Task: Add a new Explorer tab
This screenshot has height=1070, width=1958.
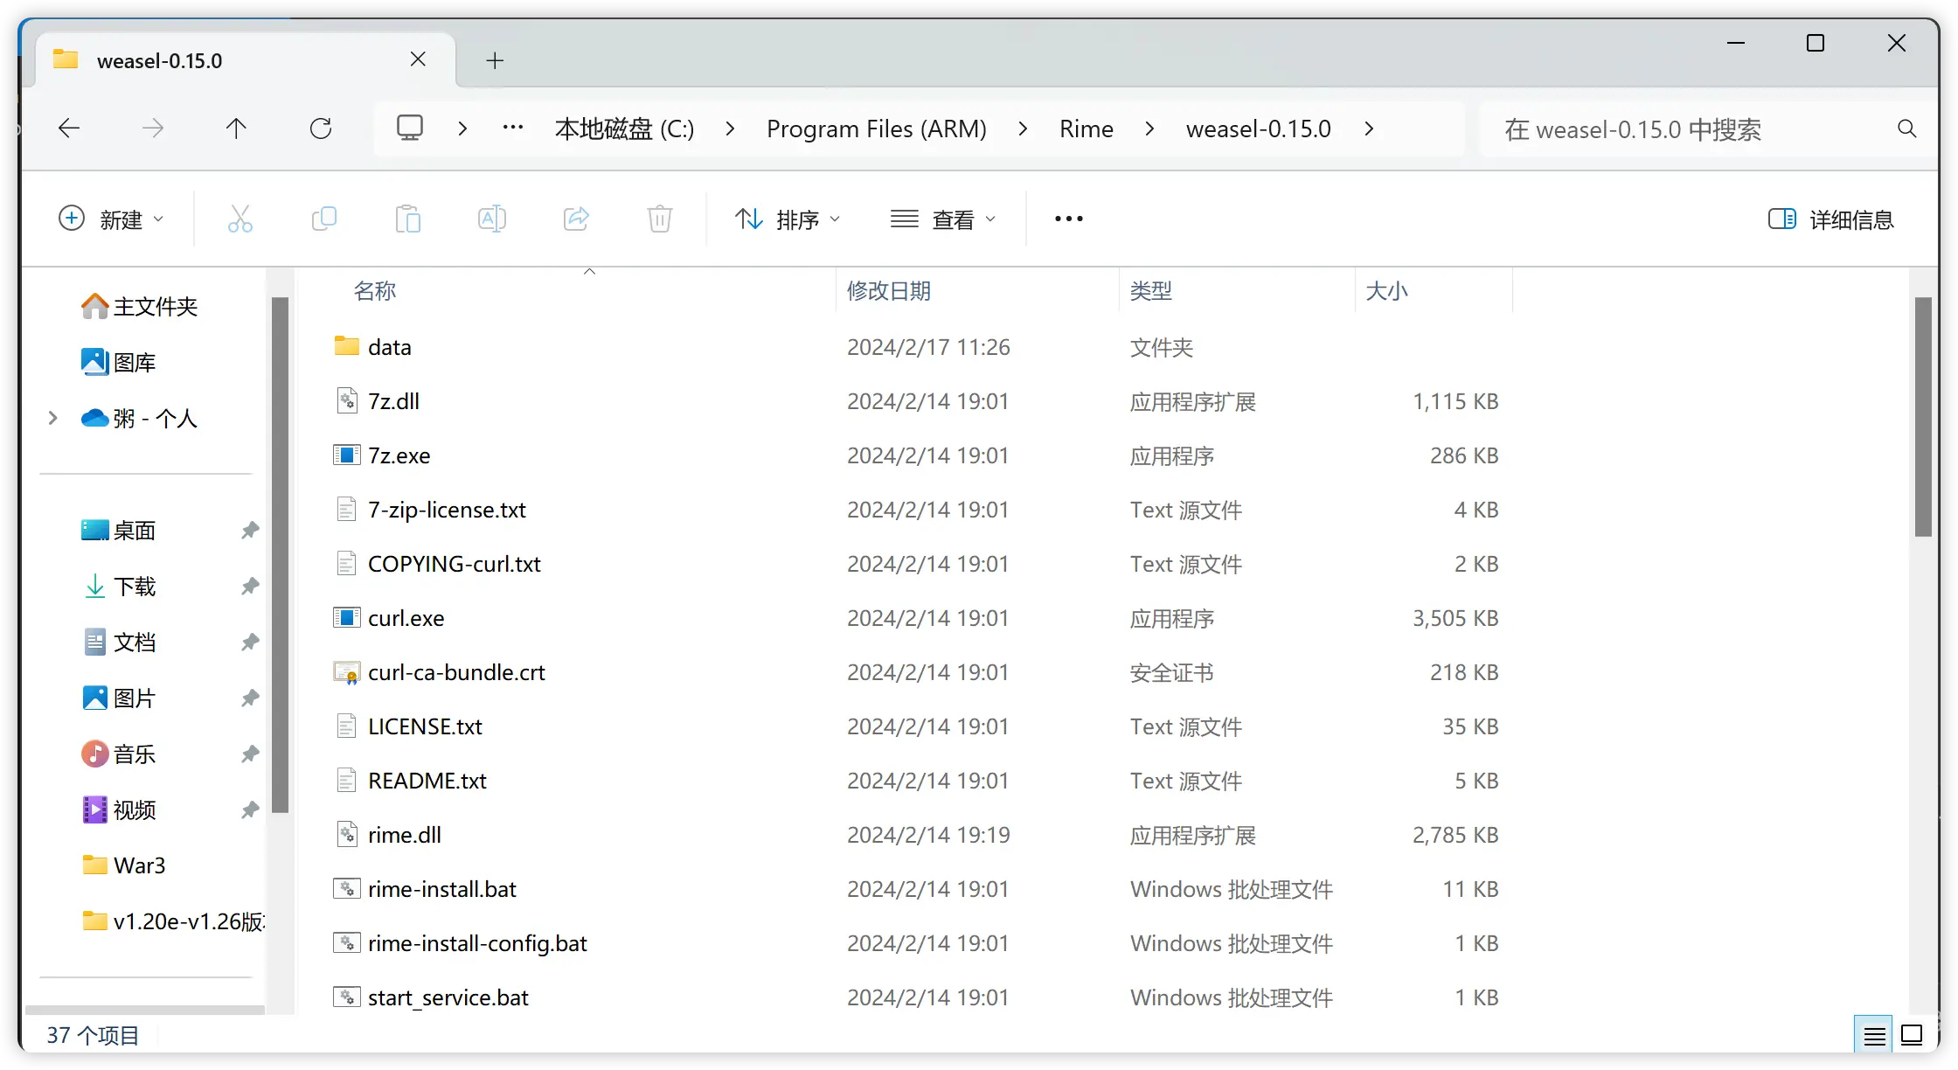Action: (x=495, y=60)
